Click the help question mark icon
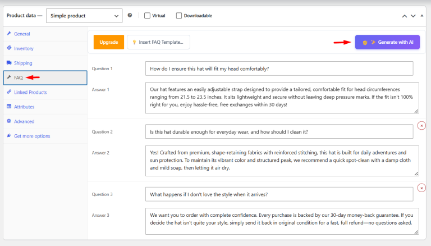431x246 pixels. [130, 15]
